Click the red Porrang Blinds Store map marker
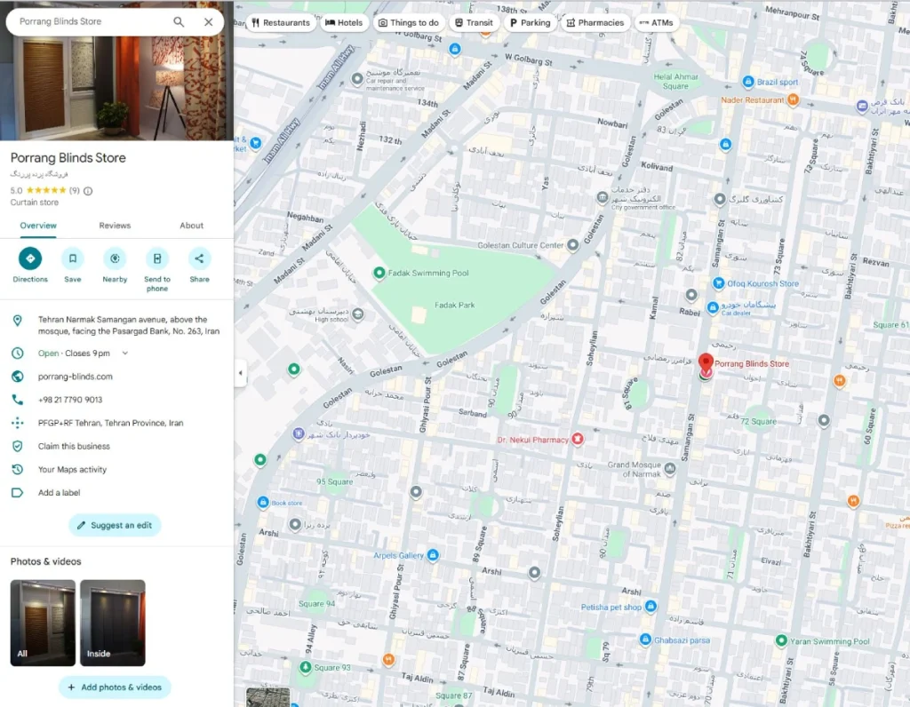The height and width of the screenshot is (707, 910). tap(706, 364)
